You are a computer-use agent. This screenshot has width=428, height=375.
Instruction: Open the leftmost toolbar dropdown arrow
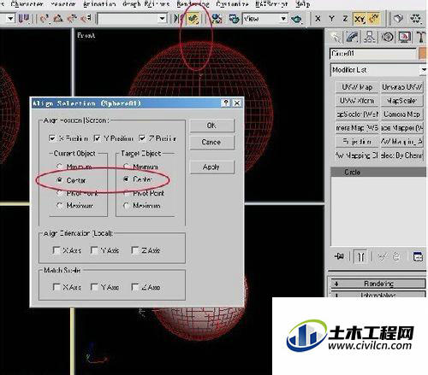(x=10, y=19)
